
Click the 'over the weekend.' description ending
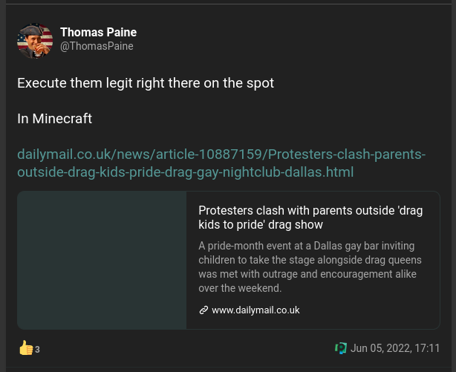point(240,288)
